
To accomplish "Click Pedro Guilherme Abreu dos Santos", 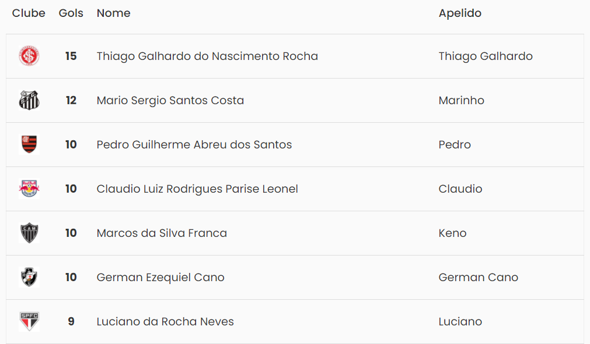I will pyautogui.click(x=194, y=144).
